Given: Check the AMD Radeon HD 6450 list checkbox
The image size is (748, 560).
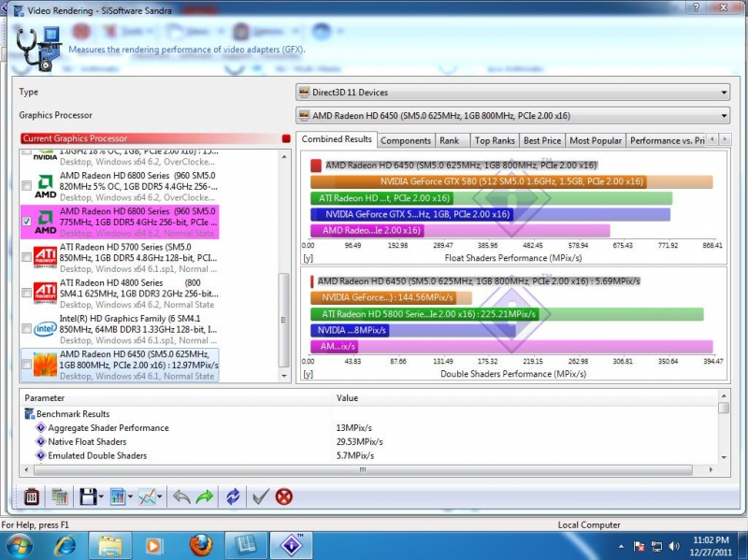Looking at the screenshot, I should pyautogui.click(x=27, y=365).
